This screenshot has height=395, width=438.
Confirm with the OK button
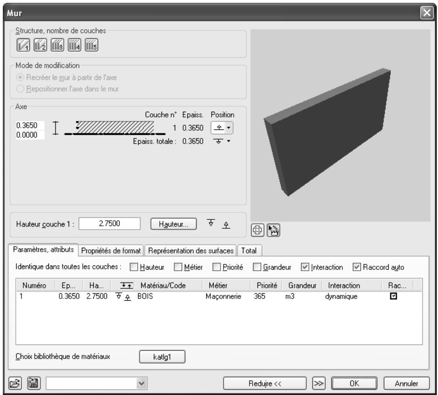pos(354,384)
